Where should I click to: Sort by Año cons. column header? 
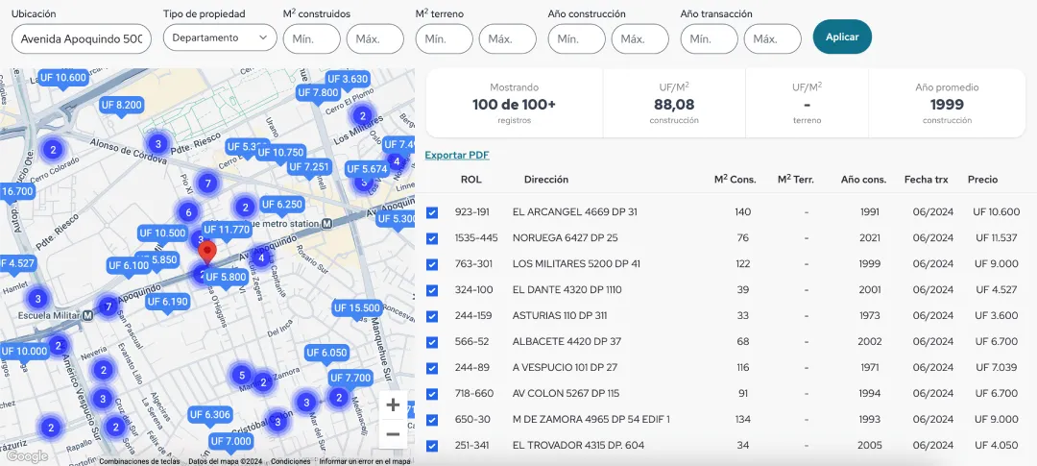(x=862, y=180)
